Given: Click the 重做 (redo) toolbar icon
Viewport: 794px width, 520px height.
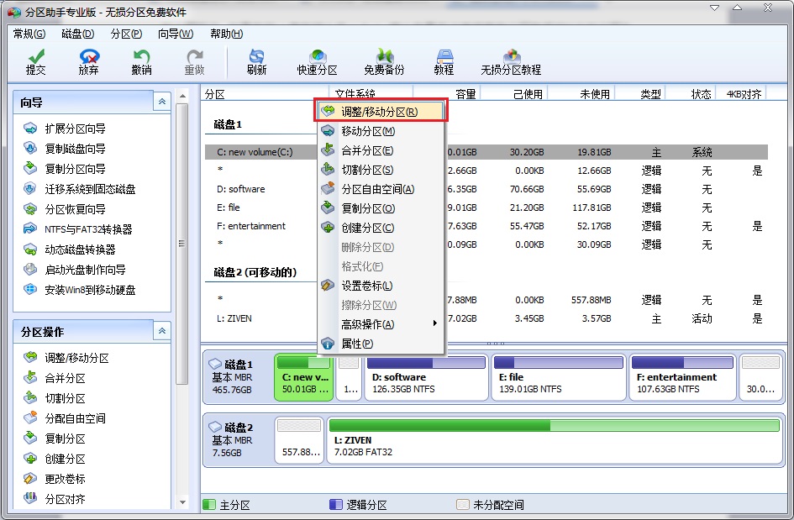Looking at the screenshot, I should (x=194, y=62).
